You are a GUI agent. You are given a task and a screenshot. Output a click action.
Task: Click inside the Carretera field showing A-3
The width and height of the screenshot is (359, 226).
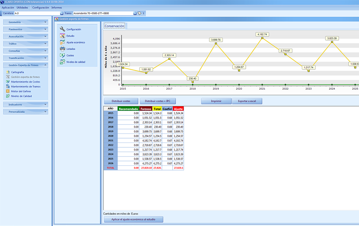[37, 13]
